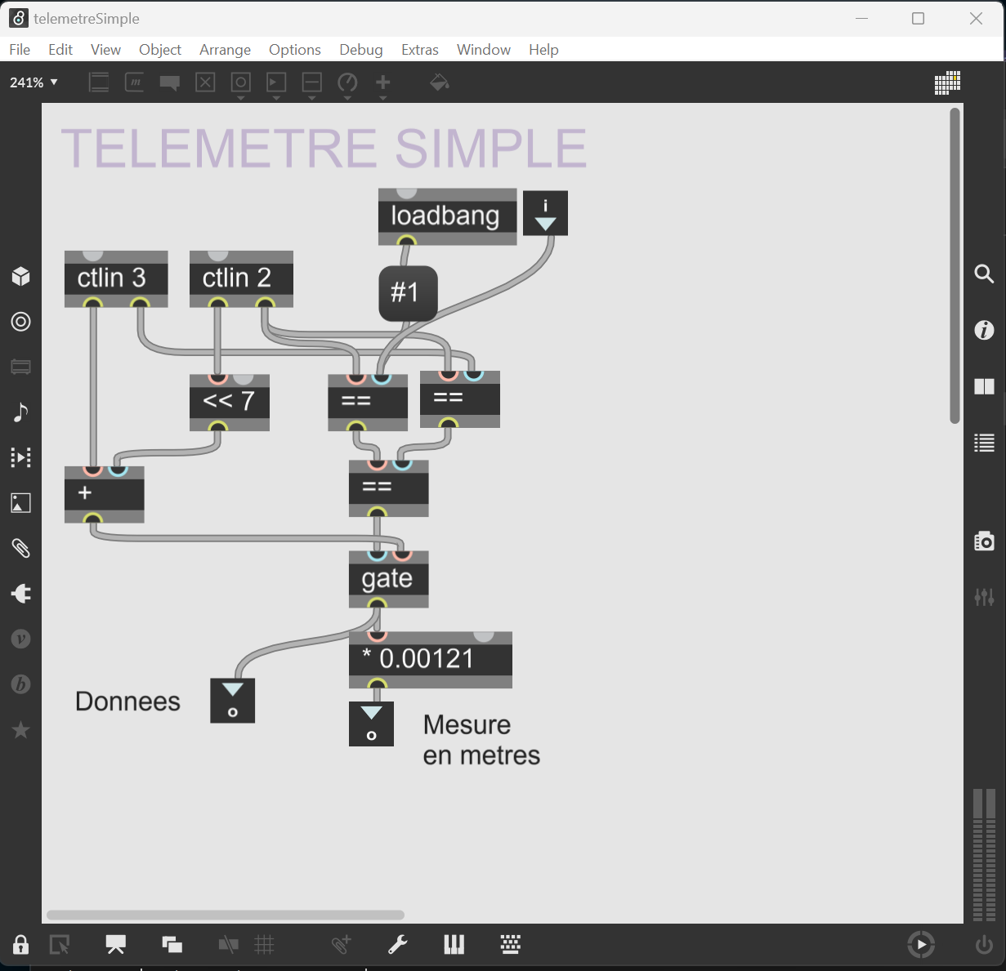
Task: Select the inlet object next to loadbang
Action: point(545,214)
